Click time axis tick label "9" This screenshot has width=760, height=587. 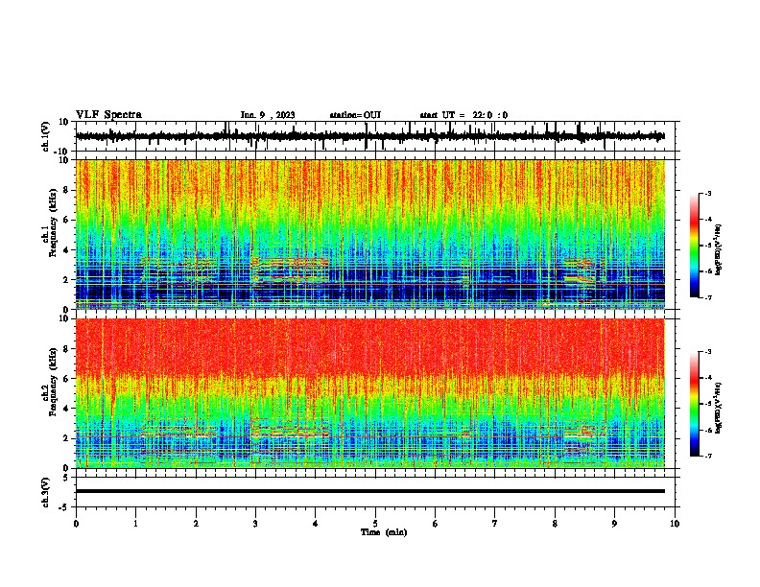[614, 524]
